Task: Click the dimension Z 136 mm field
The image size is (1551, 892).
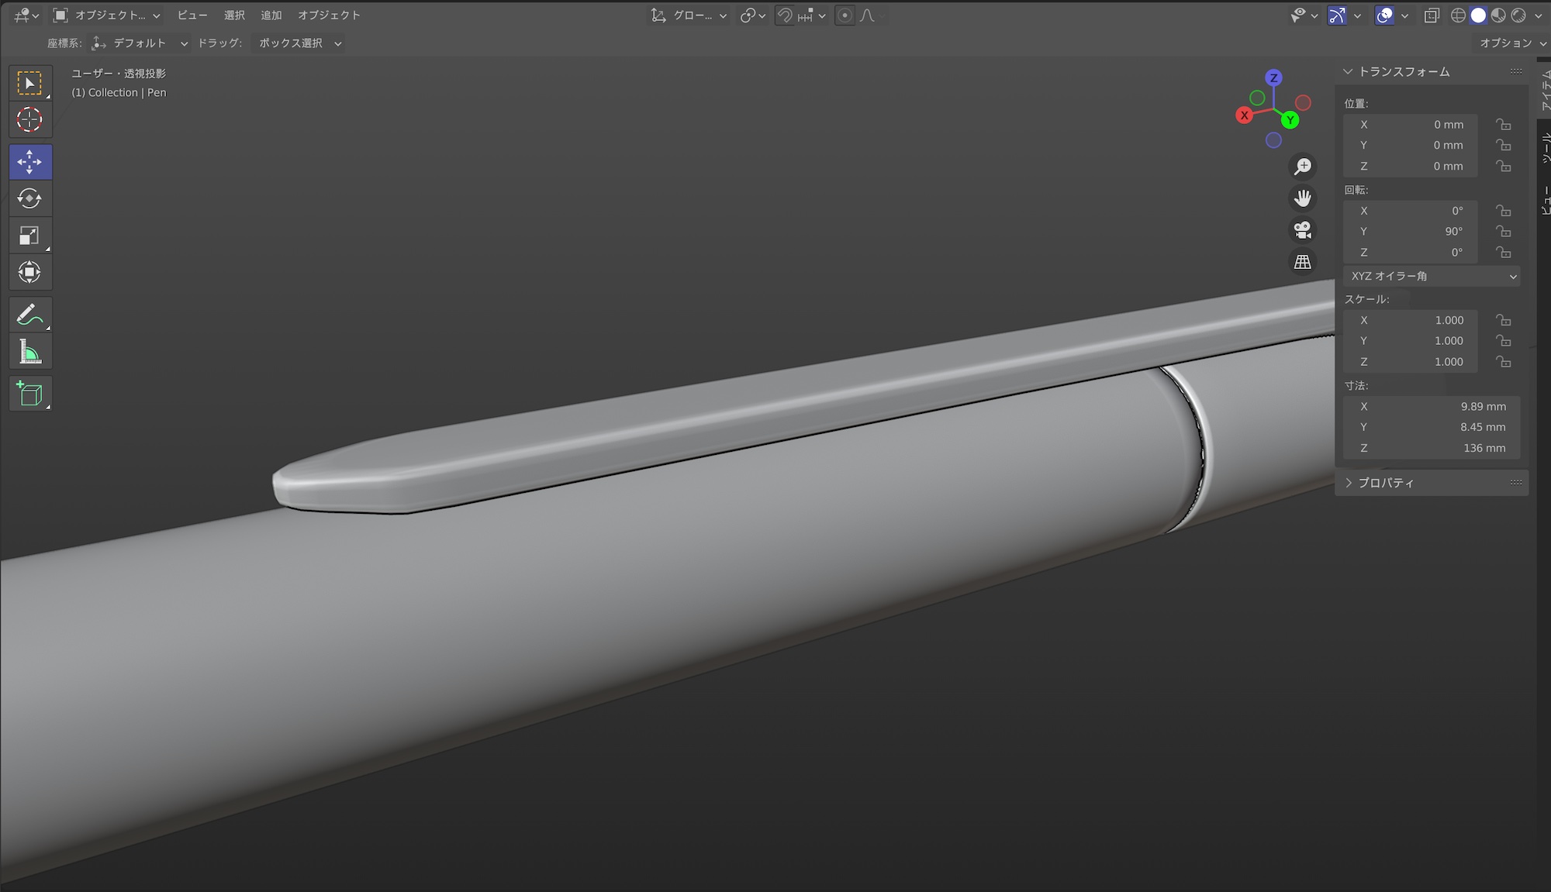Action: (x=1431, y=448)
